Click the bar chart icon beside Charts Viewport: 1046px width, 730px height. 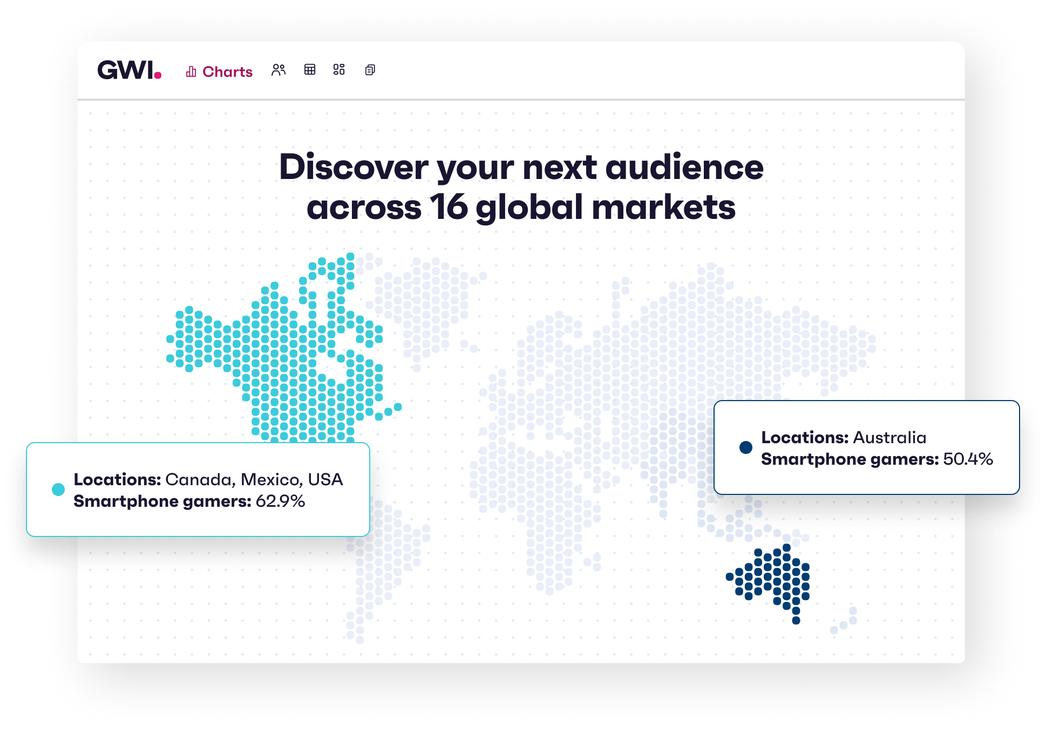(190, 71)
